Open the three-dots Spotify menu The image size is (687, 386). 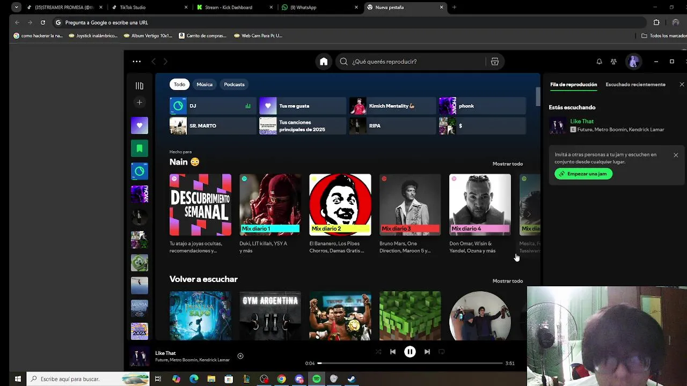click(x=137, y=62)
